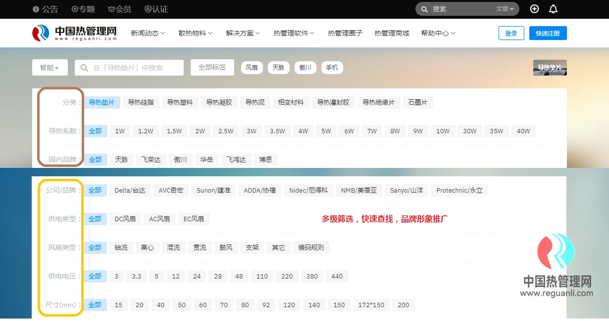
Task: Filter thermal conductivity by 10W
Action: pos(443,131)
